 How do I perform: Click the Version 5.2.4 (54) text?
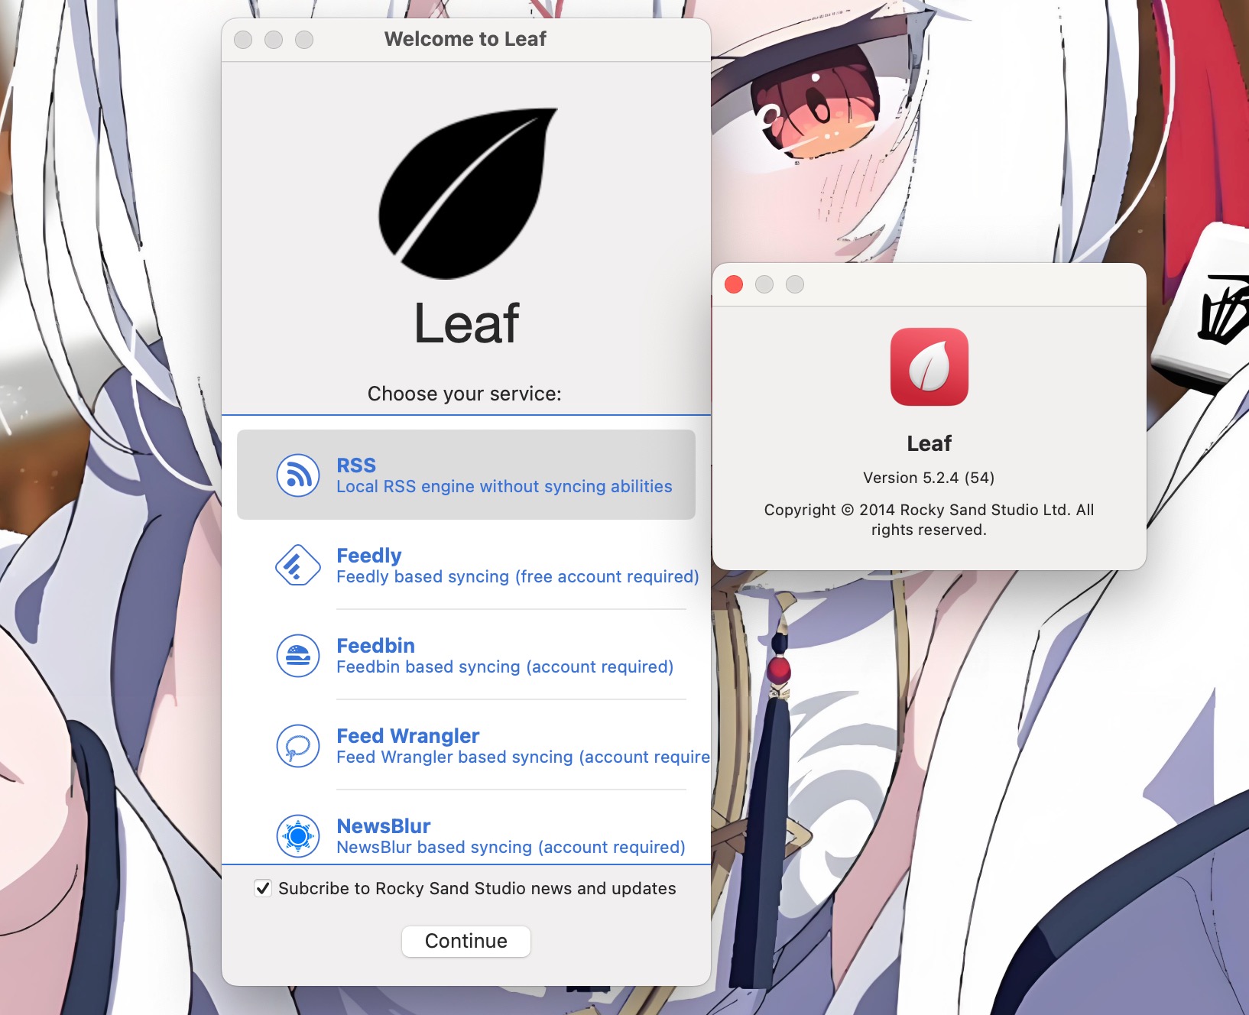(x=929, y=478)
